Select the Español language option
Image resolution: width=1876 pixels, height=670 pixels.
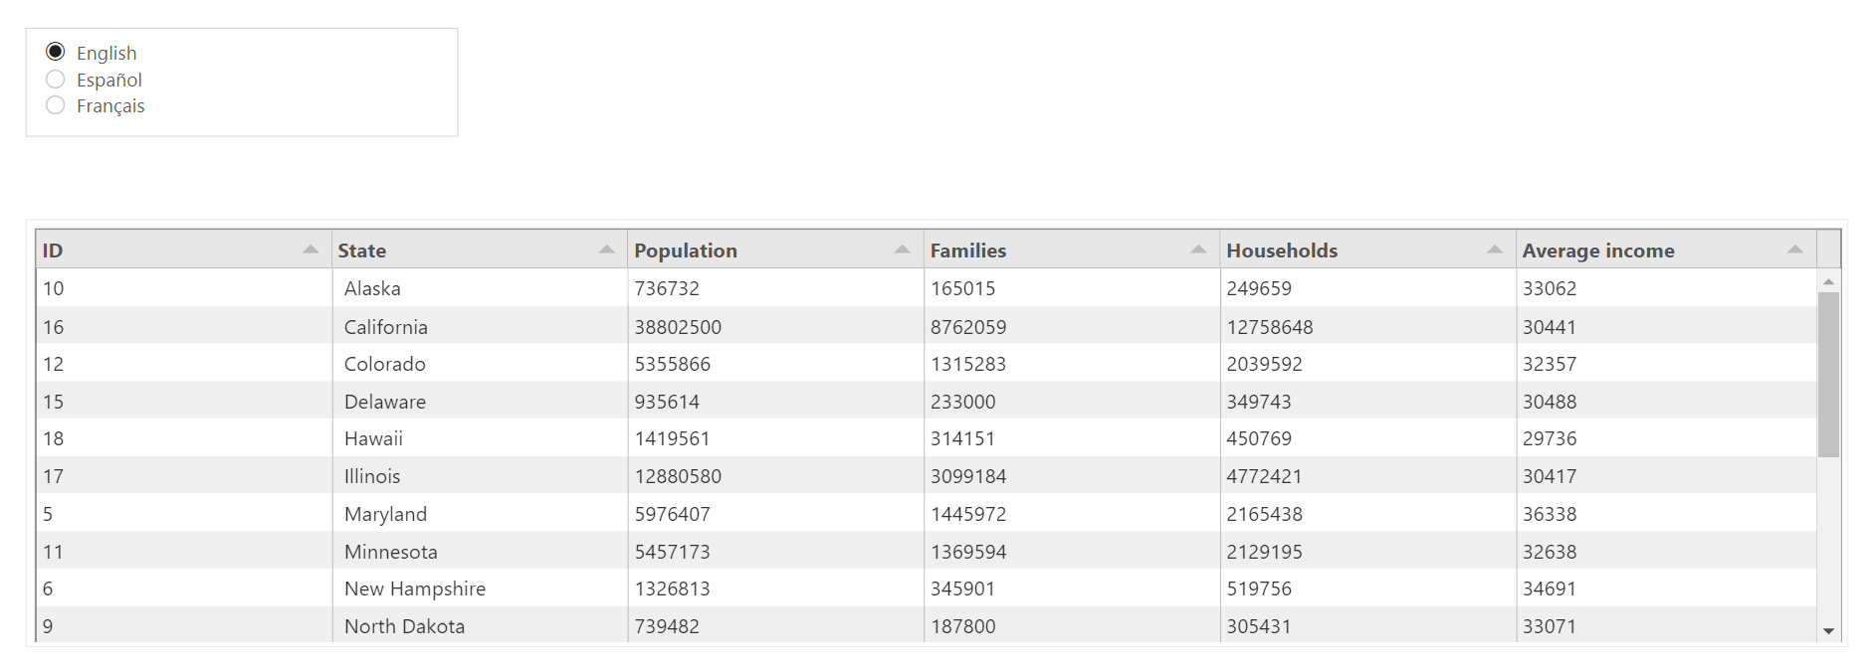(56, 79)
